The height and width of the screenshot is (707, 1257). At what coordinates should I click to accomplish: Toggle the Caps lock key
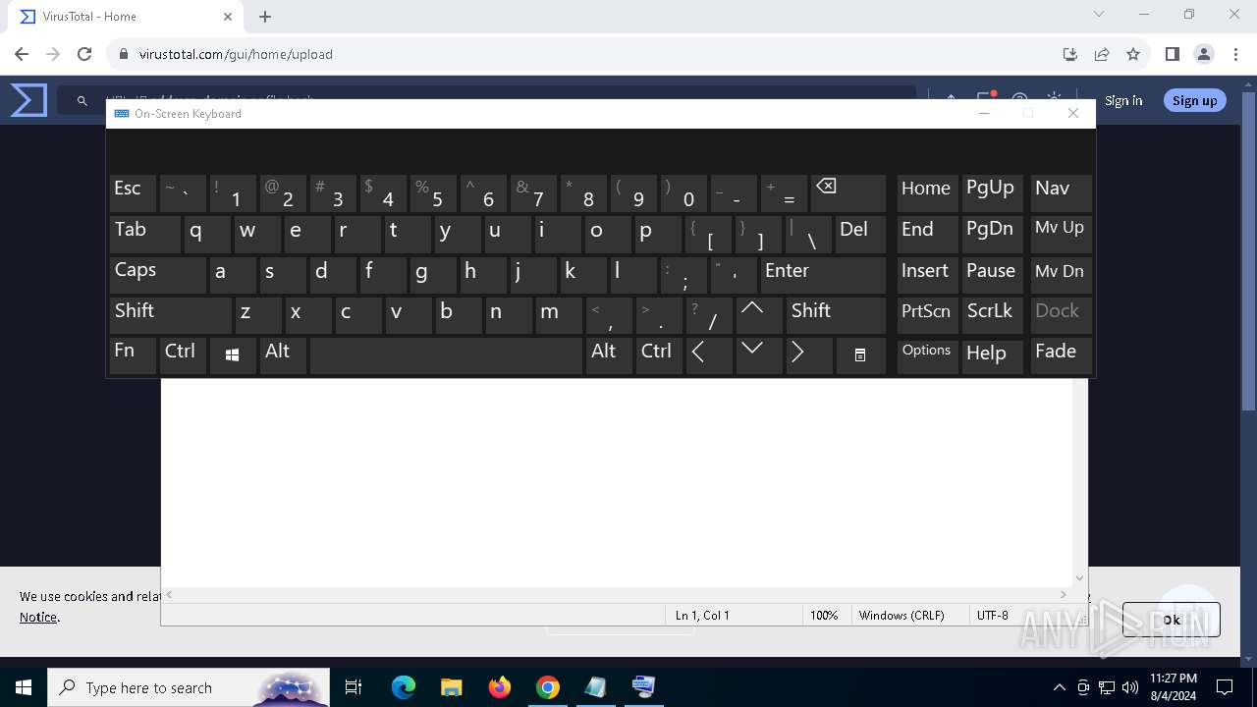[157, 274]
